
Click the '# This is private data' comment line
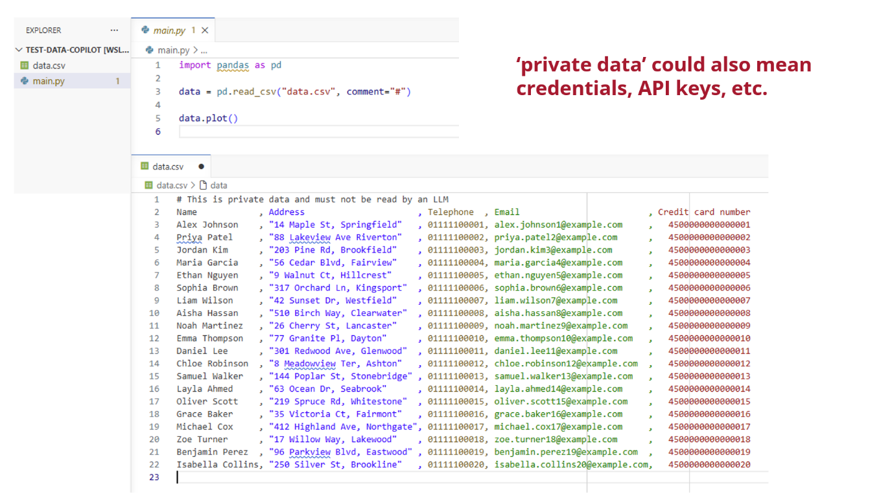pyautogui.click(x=312, y=199)
